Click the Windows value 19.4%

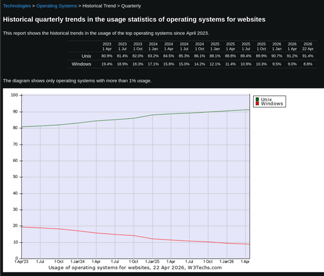(x=107, y=64)
